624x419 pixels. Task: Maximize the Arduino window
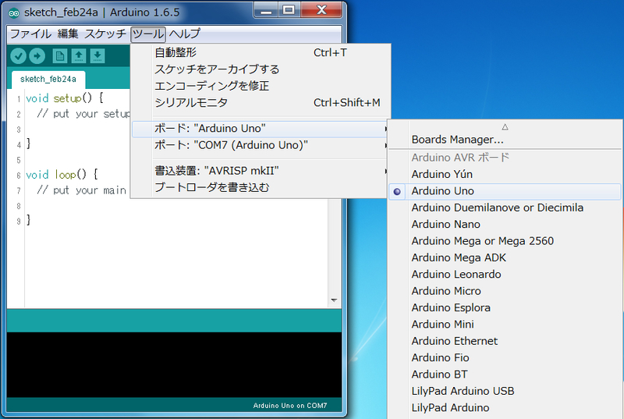pyautogui.click(x=289, y=10)
